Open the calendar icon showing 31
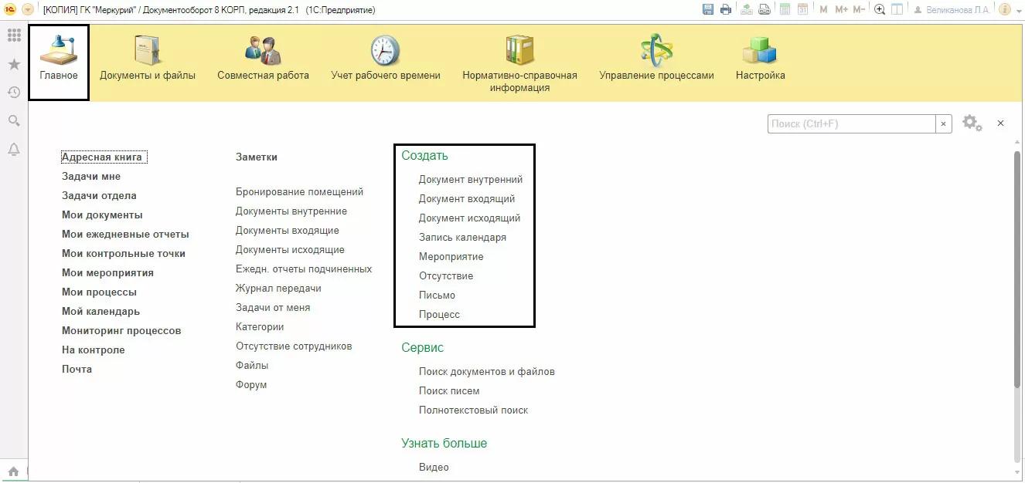Screen dimensions: 1025x483 click(803, 10)
